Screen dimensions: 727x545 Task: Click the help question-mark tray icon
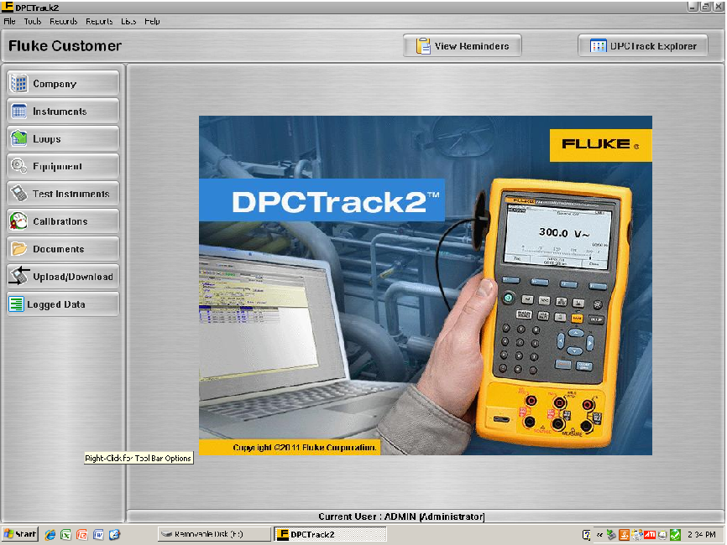tap(587, 535)
